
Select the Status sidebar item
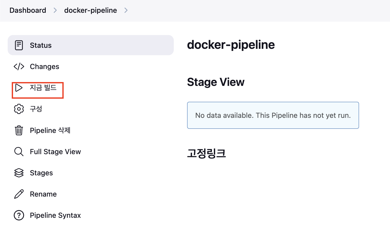(x=41, y=45)
